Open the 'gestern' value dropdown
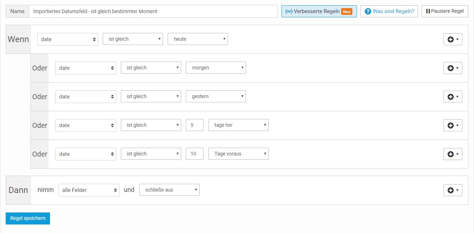Screen dimensions: 474x233 pos(216,96)
